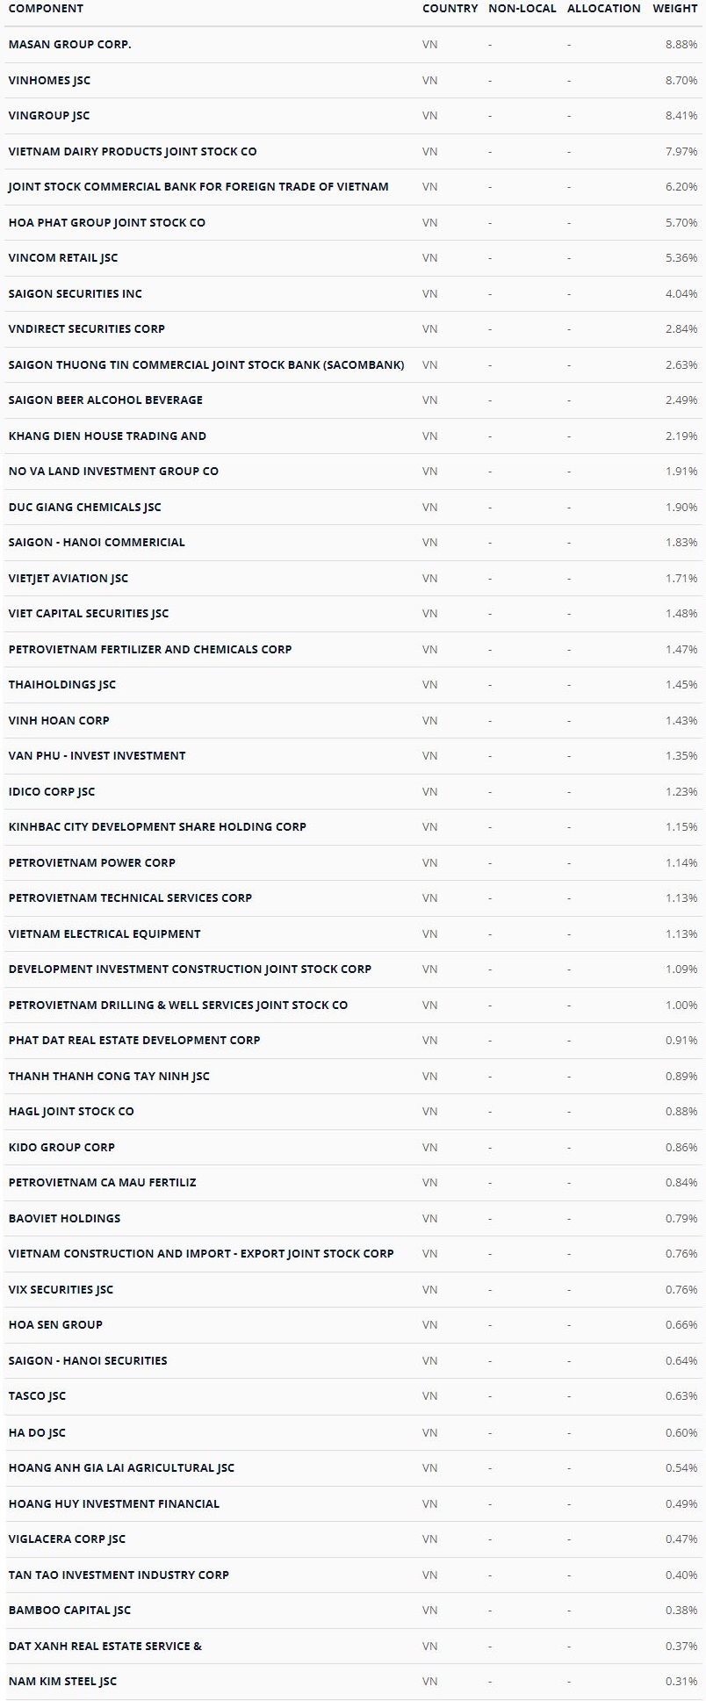The image size is (706, 1701).
Task: Select SAIGON BEER ALCOHOL BEVERAGE
Action: 105,400
